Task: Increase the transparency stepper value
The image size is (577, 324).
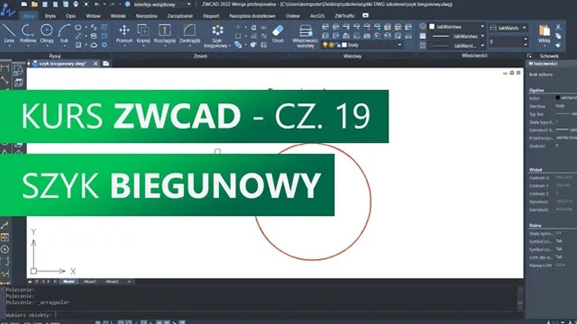Action: 525,39
